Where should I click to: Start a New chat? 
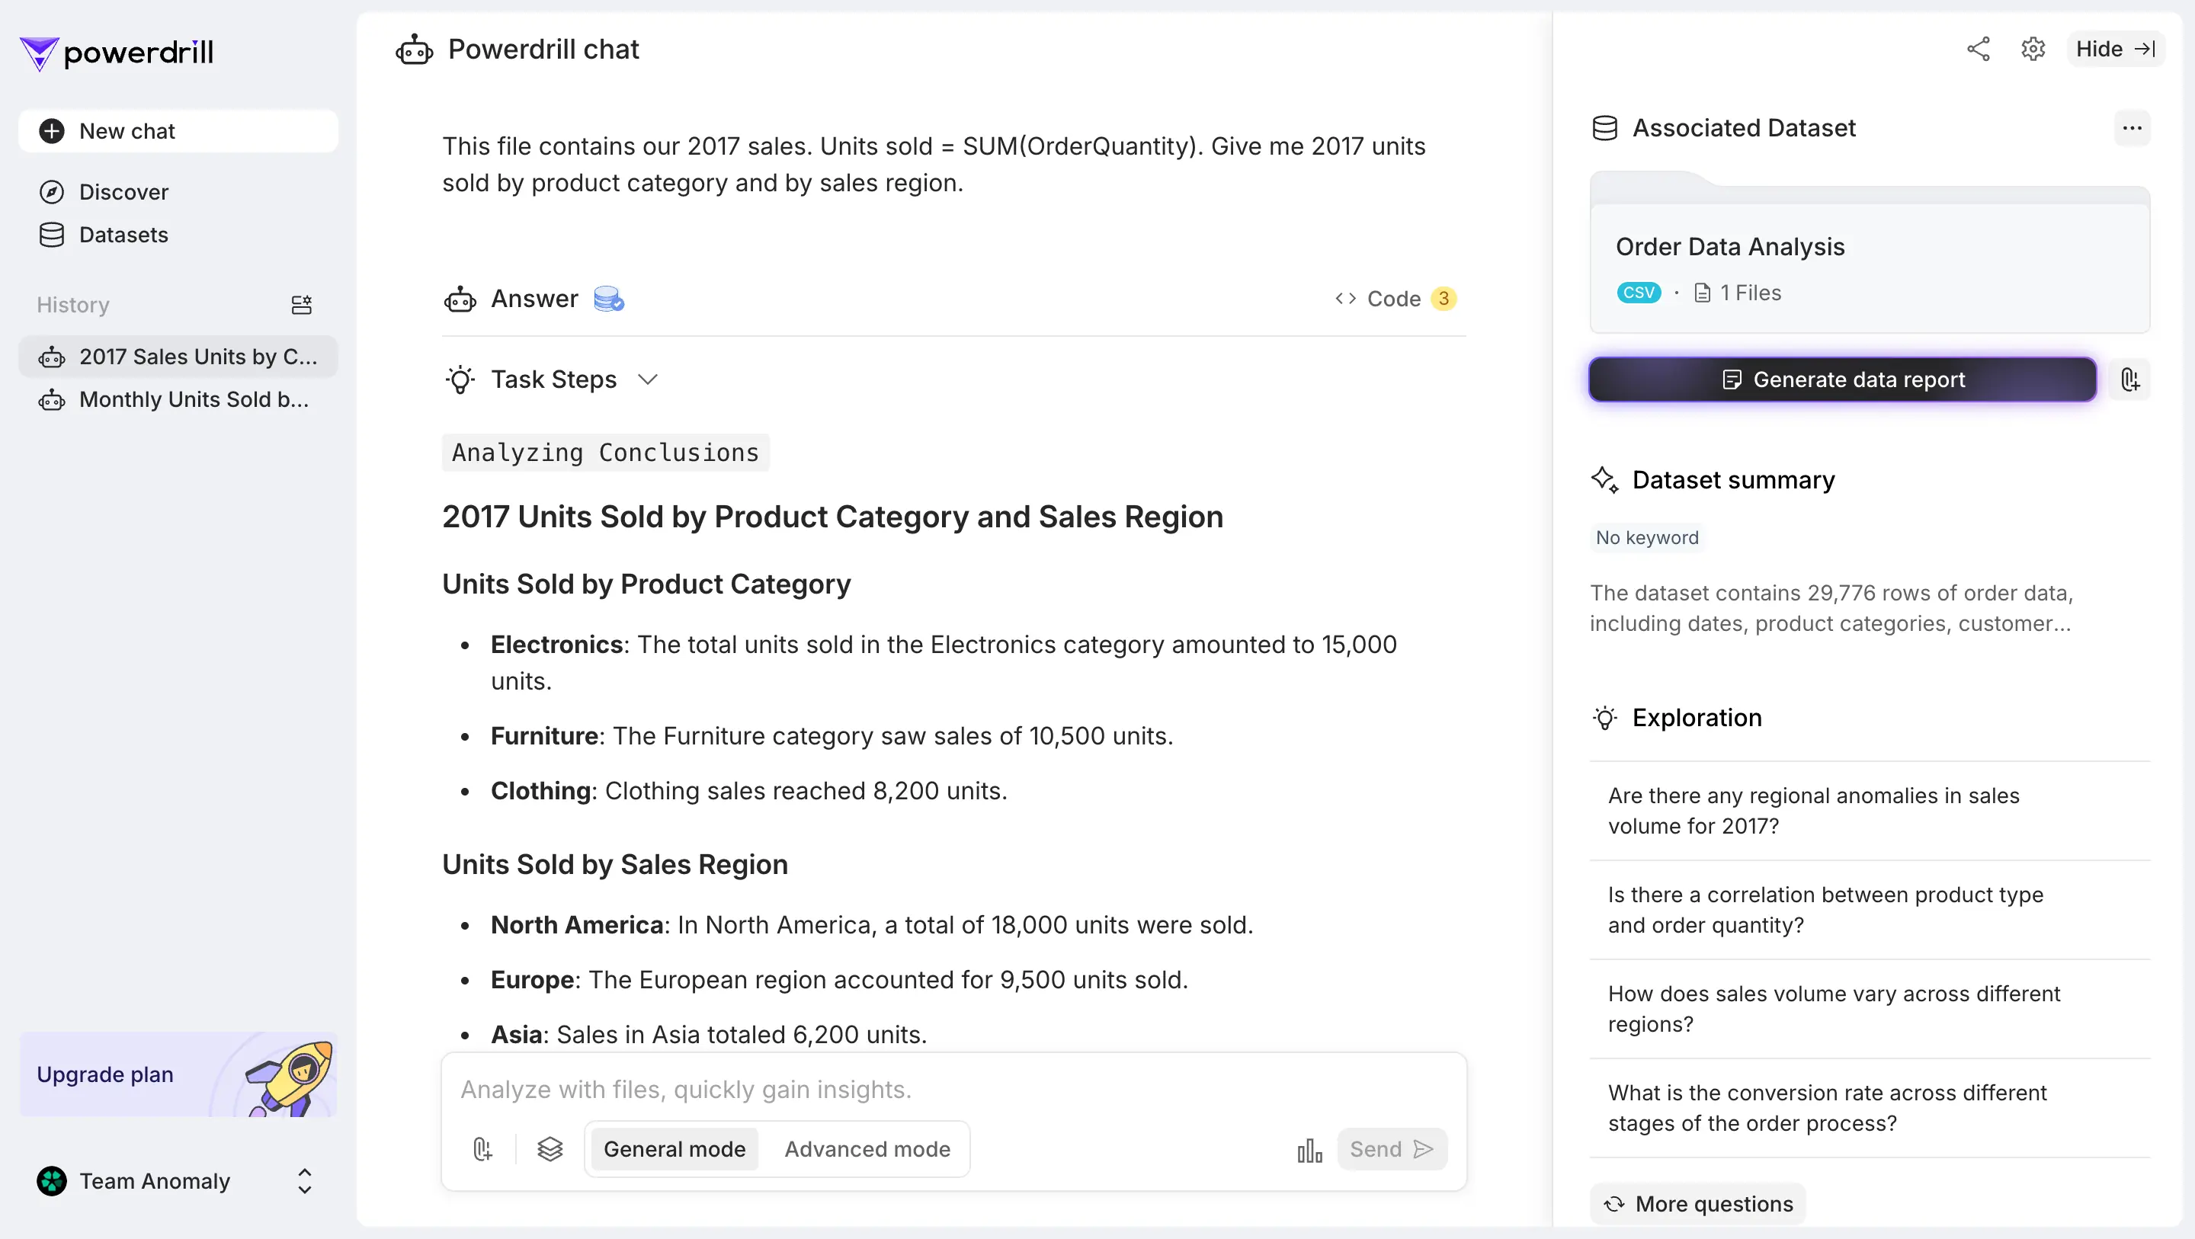178,131
